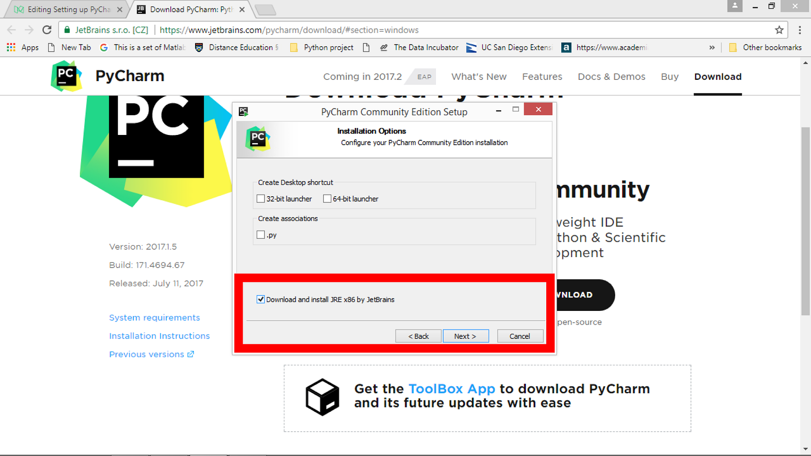Click the reload page icon
The image size is (811, 456).
pos(47,30)
